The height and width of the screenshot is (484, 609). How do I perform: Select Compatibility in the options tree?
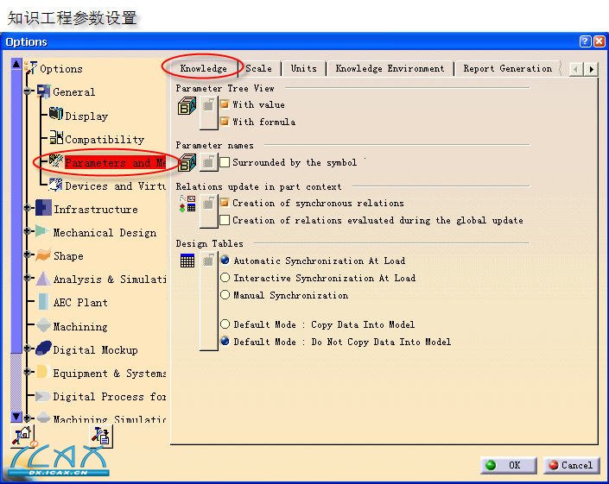(x=105, y=139)
